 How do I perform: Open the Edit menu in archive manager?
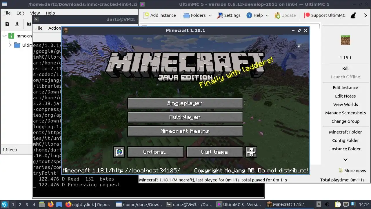pyautogui.click(x=20, y=13)
